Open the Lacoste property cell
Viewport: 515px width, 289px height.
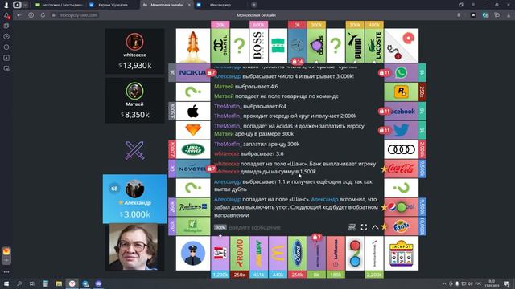point(374,45)
